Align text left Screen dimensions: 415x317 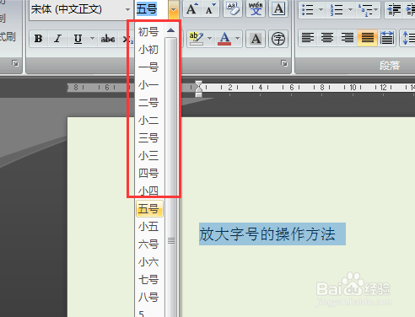coord(308,38)
